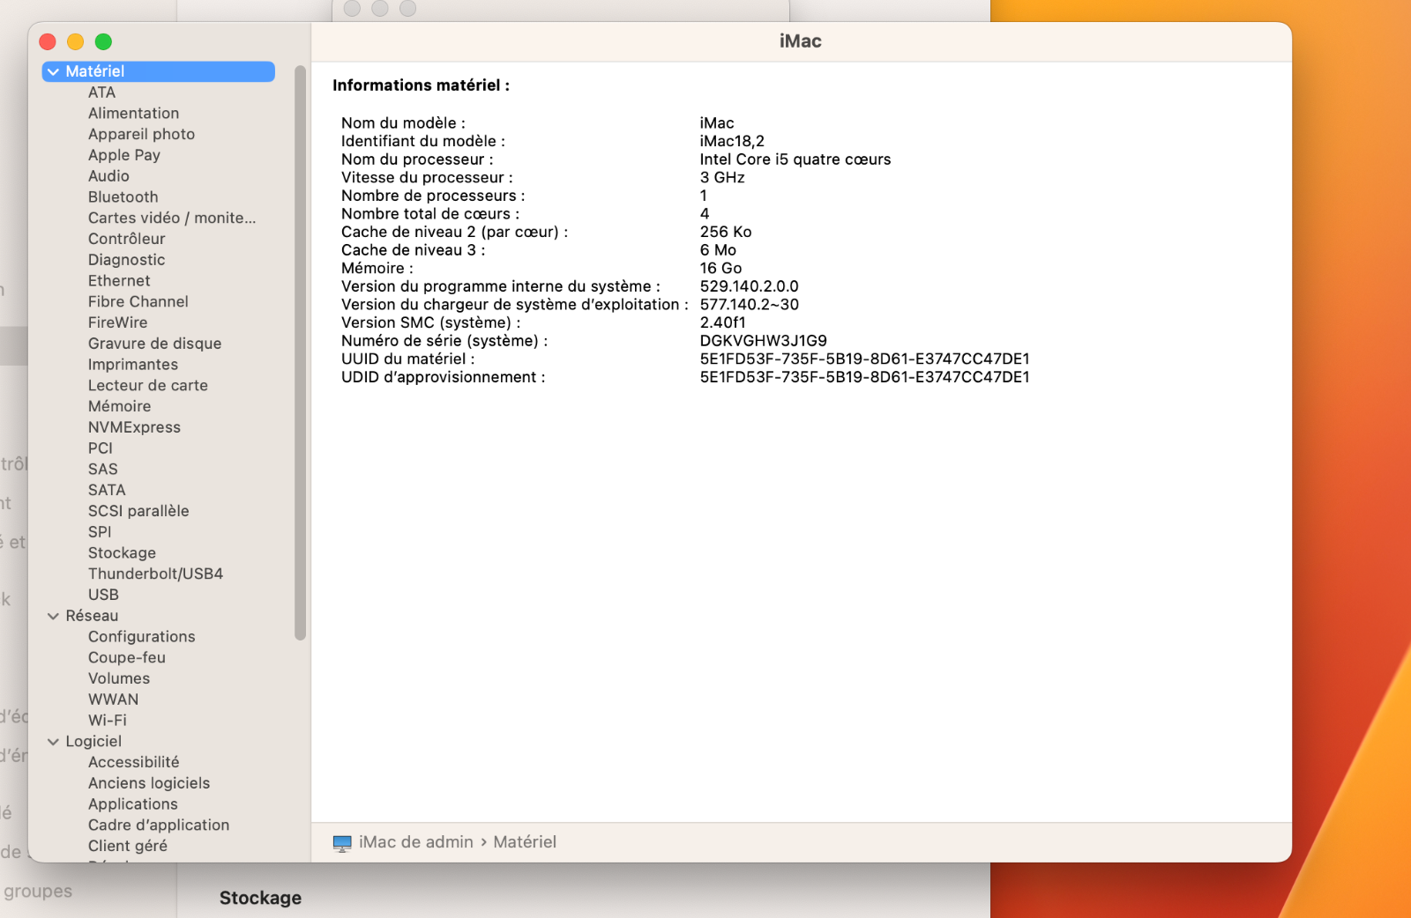Select Volumes under Réseau
Viewport: 1411px width, 918px height.
point(119,678)
